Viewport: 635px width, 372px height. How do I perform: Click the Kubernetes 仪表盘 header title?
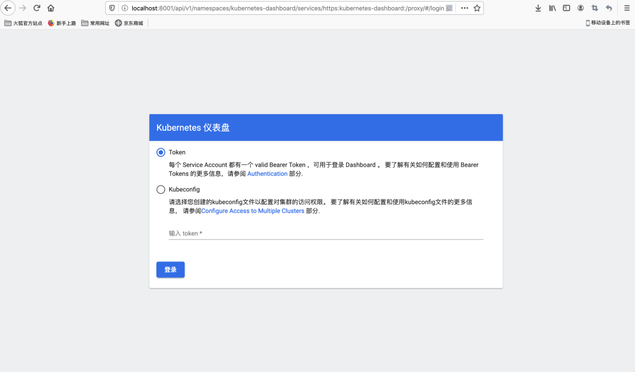point(193,128)
